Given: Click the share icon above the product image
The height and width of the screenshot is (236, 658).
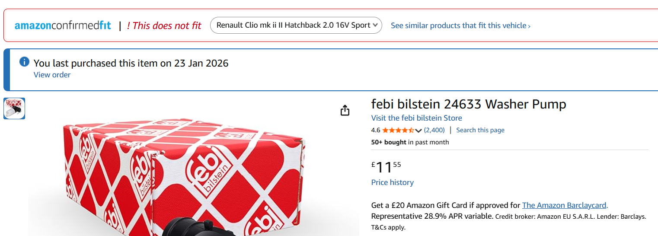Looking at the screenshot, I should [345, 111].
